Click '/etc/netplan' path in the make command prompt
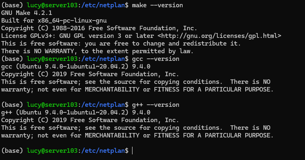 tap(103, 5)
